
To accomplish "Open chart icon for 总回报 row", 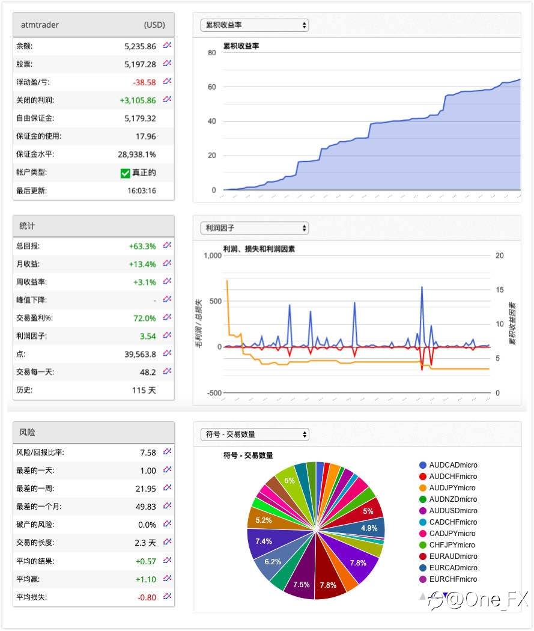I will pyautogui.click(x=167, y=245).
